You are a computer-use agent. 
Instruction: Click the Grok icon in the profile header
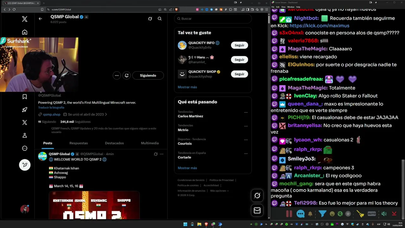(150, 19)
